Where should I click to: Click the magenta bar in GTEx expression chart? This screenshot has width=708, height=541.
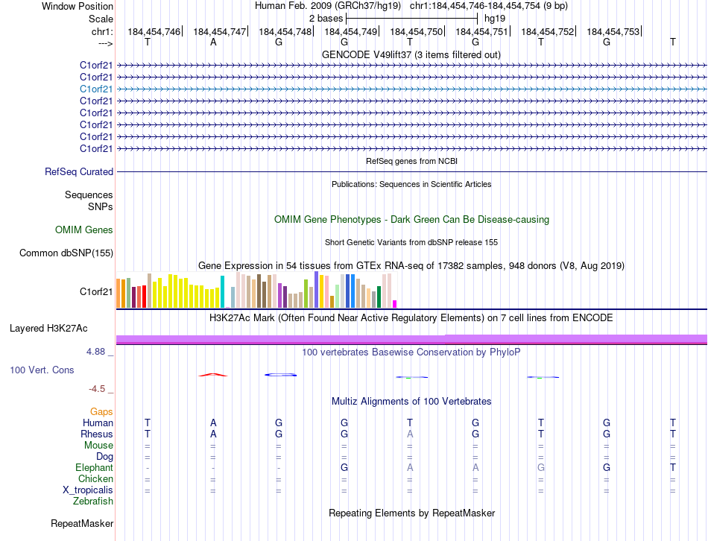tap(395, 304)
